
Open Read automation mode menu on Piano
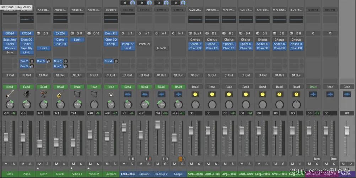point(27,87)
